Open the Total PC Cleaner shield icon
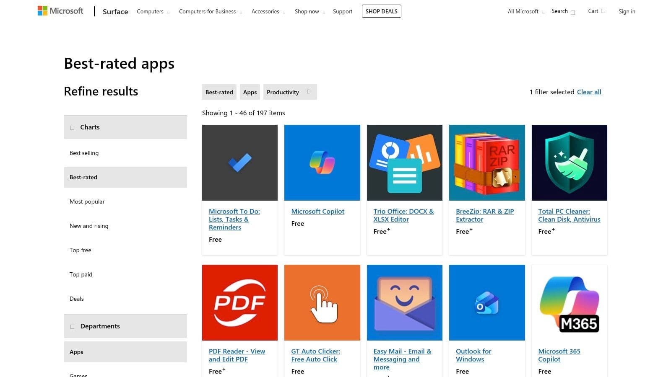Viewport: 671px width, 377px height. coord(569,163)
